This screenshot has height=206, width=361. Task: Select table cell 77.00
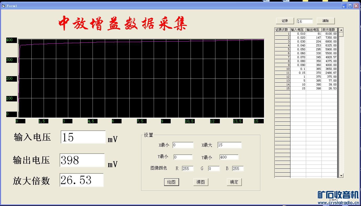click(329, 81)
